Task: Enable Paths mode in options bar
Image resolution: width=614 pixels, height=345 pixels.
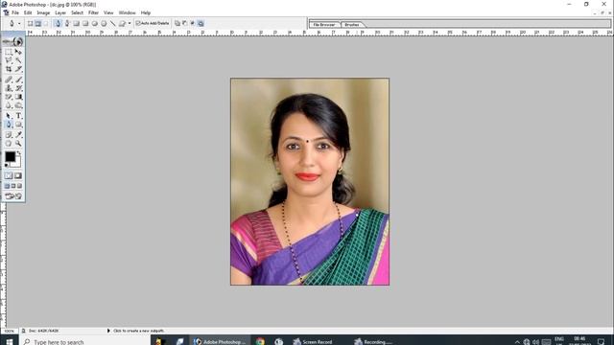Action: click(x=38, y=23)
